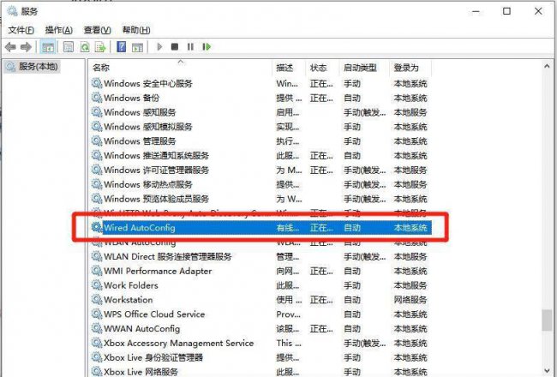The width and height of the screenshot is (557, 377).
Task: Click the 自动 startup type of Wired AutoConfig
Action: pos(352,227)
